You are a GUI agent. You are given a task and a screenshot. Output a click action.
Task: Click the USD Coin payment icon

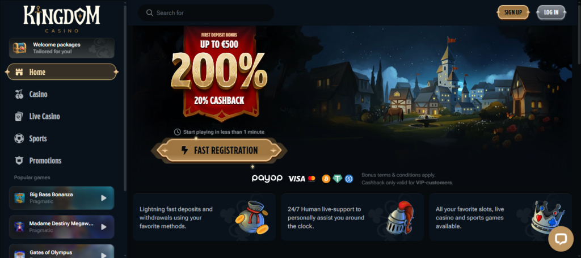click(349, 179)
